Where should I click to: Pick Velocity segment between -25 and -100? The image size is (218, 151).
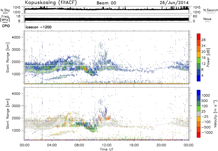(199, 119)
